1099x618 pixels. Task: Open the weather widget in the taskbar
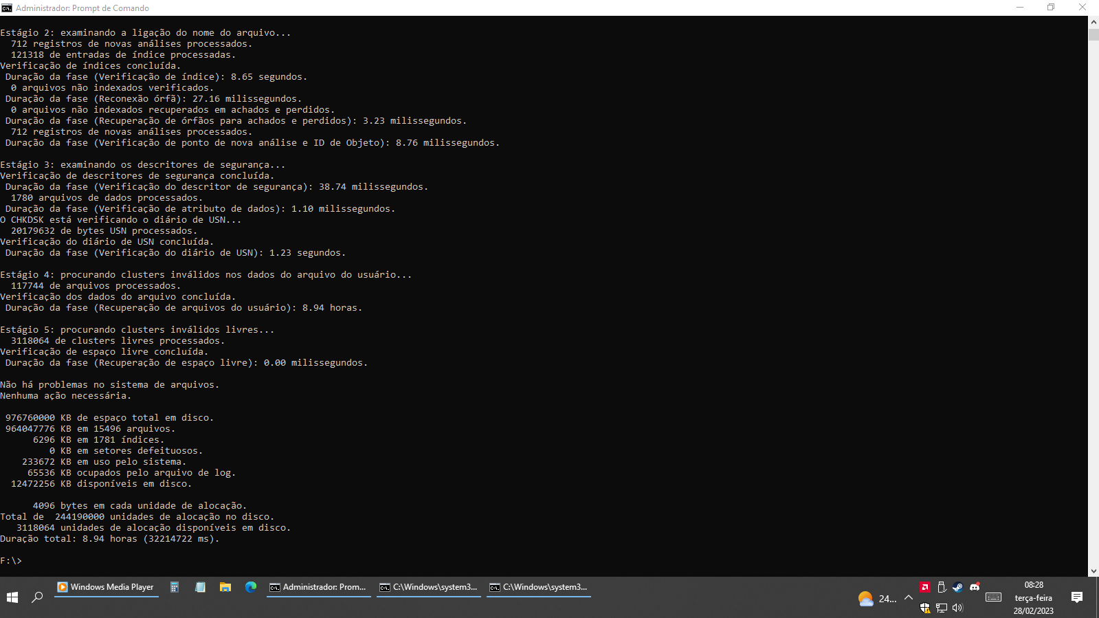pos(877,598)
